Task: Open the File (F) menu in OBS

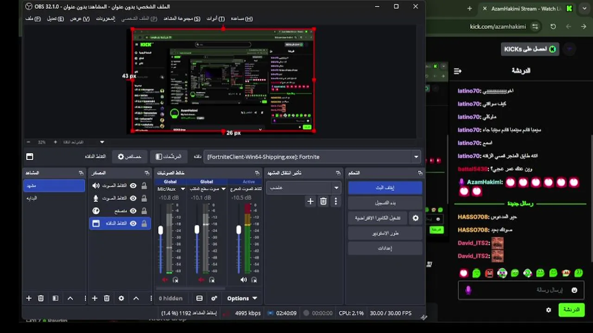Action: click(33, 18)
